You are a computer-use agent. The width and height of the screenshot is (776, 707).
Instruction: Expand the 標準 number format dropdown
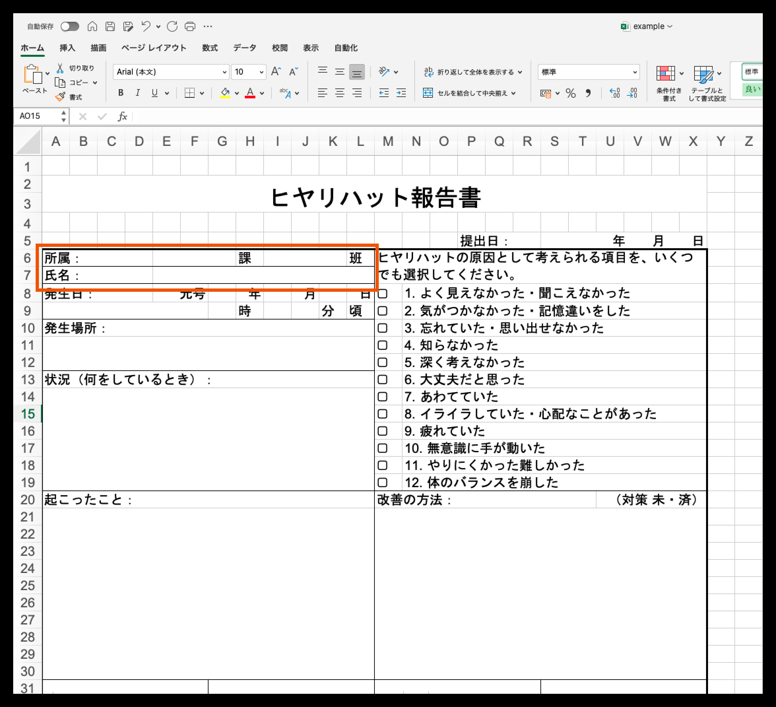click(635, 72)
